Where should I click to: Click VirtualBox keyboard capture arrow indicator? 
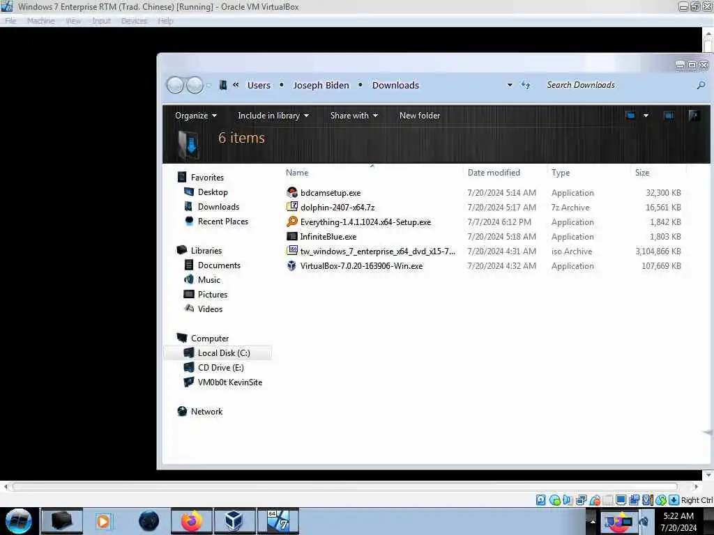point(674,500)
